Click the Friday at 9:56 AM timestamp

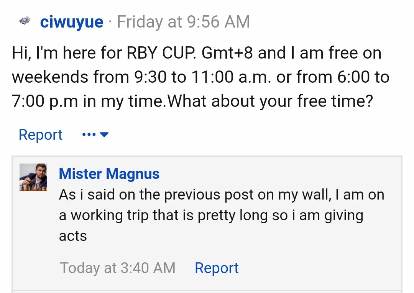(183, 22)
